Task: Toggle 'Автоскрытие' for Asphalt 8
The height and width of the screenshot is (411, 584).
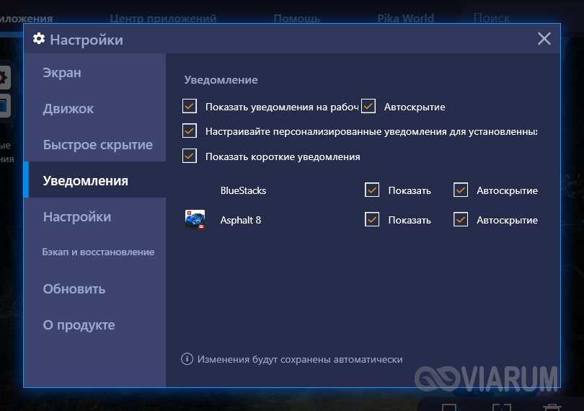Action: click(x=461, y=220)
